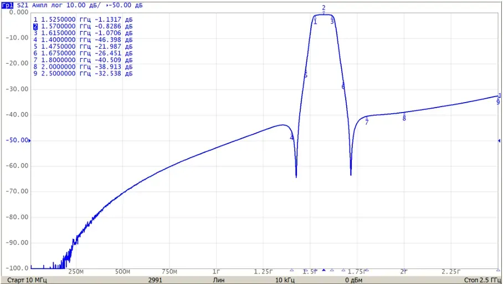Click left reference level arrow at -50.00

point(29,140)
